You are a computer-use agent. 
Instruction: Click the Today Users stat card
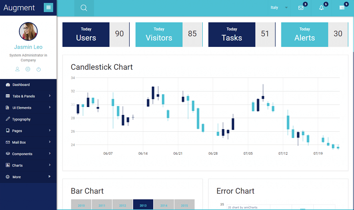(96, 34)
